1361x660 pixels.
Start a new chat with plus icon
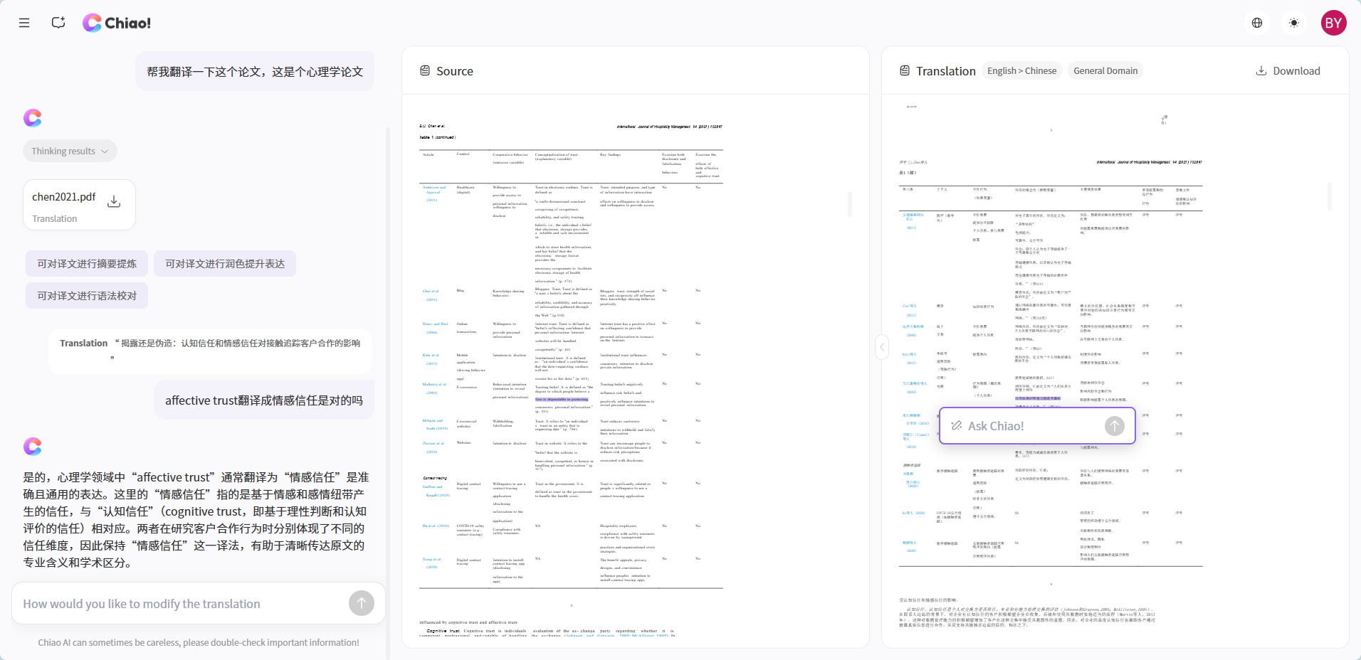click(58, 23)
